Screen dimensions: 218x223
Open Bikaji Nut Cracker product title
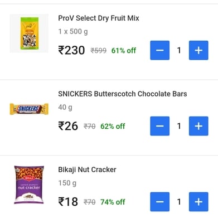(x=87, y=169)
